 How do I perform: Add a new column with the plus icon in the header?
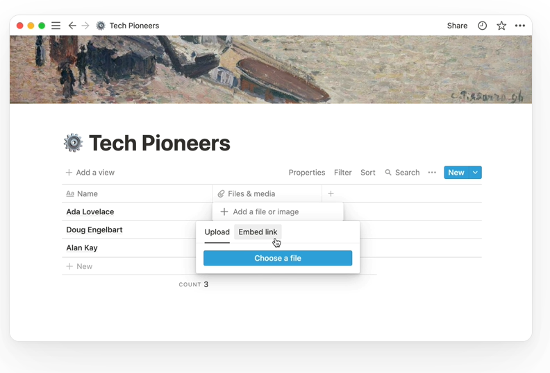[331, 193]
